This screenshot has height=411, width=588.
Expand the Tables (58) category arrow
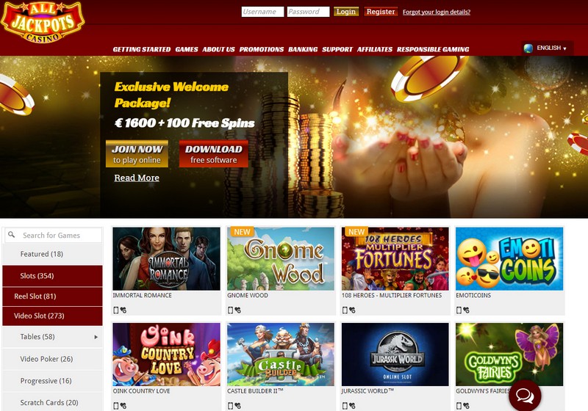(96, 337)
